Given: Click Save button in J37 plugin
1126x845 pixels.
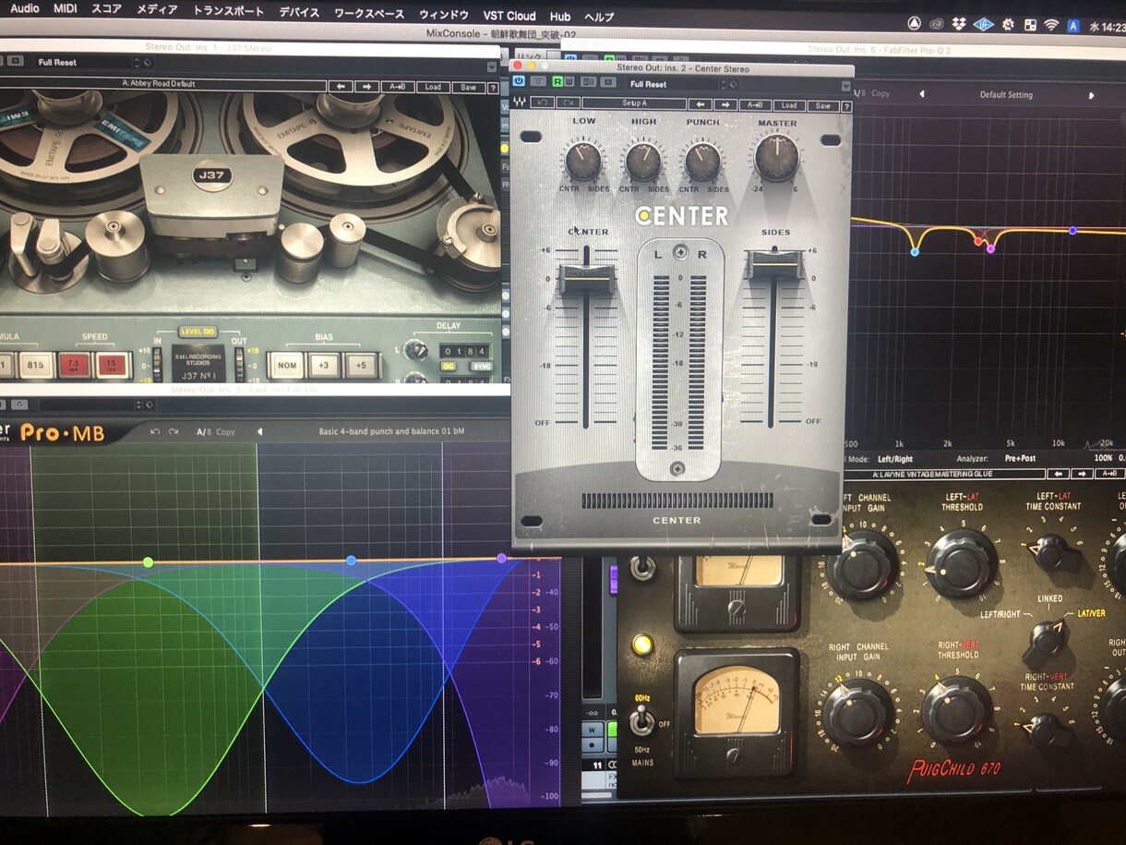Looking at the screenshot, I should click(x=468, y=88).
